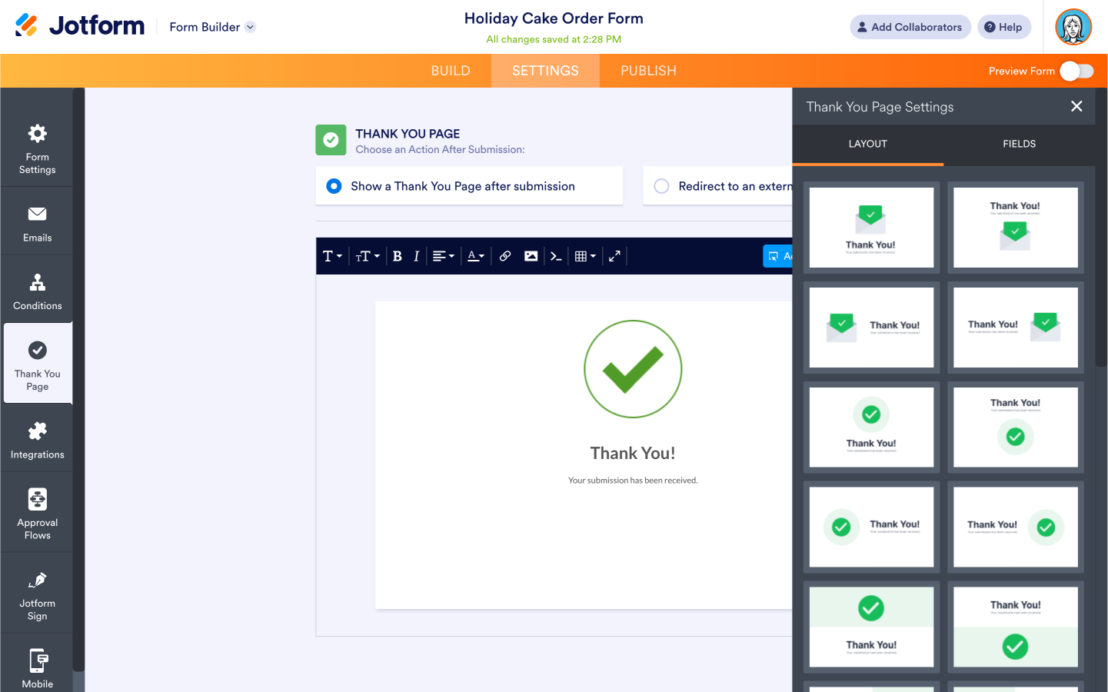The width and height of the screenshot is (1108, 692).
Task: Click the Holiday Cake Order Form title
Action: coord(554,18)
